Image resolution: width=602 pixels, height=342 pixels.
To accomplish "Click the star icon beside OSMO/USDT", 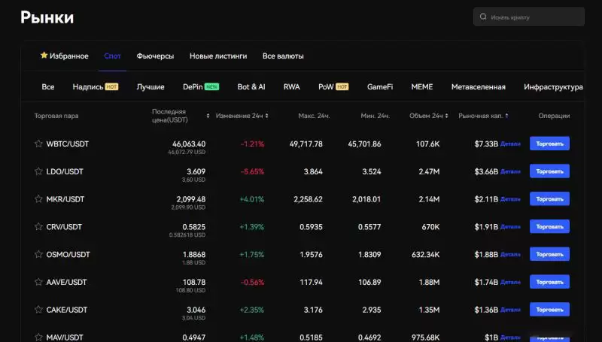I will 38,254.
